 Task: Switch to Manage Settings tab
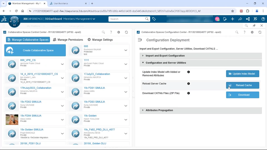pyautogui.click(x=100, y=40)
